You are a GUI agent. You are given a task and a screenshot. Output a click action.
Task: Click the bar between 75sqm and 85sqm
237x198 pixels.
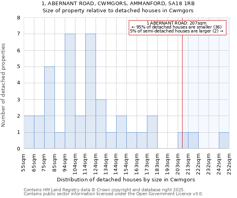[49, 108]
